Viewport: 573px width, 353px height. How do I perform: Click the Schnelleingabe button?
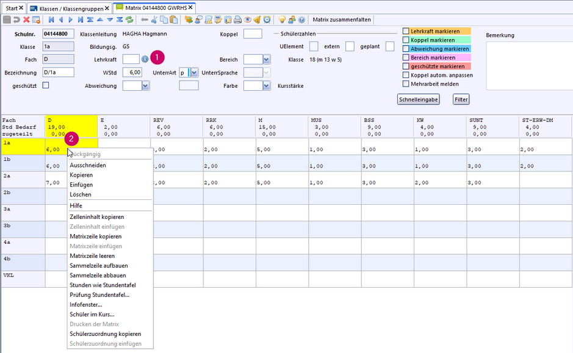point(418,99)
